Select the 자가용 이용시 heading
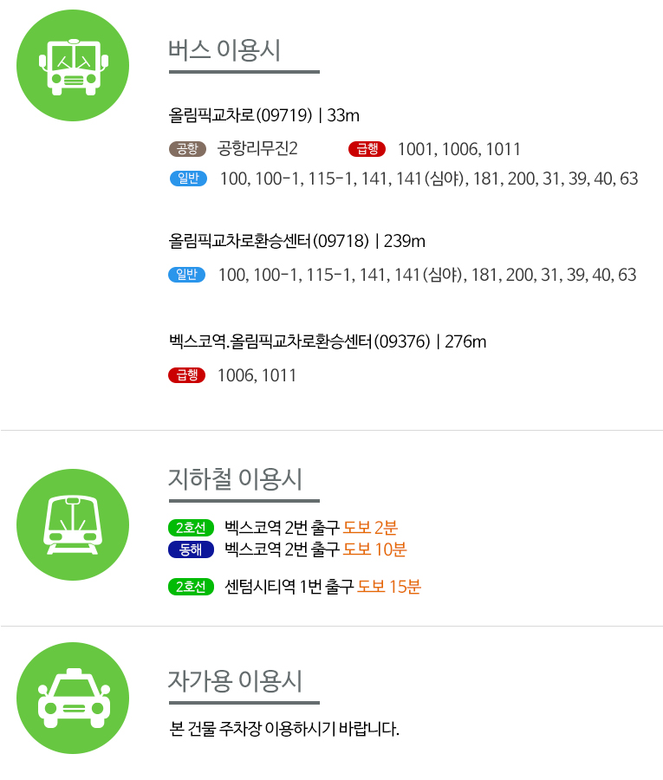 235,681
